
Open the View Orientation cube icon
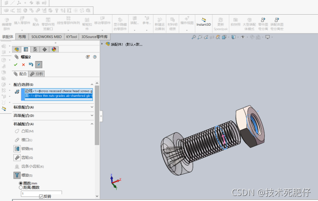click(x=224, y=37)
